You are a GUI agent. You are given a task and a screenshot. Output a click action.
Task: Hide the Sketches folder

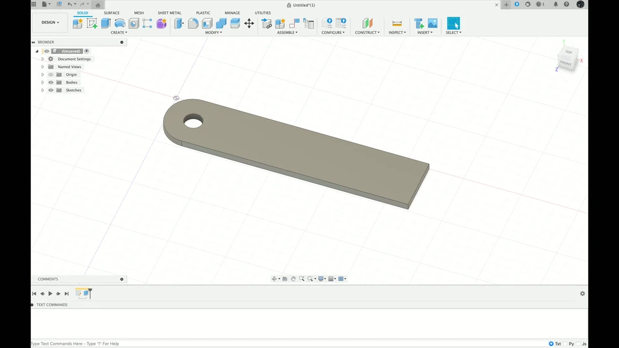(51, 90)
